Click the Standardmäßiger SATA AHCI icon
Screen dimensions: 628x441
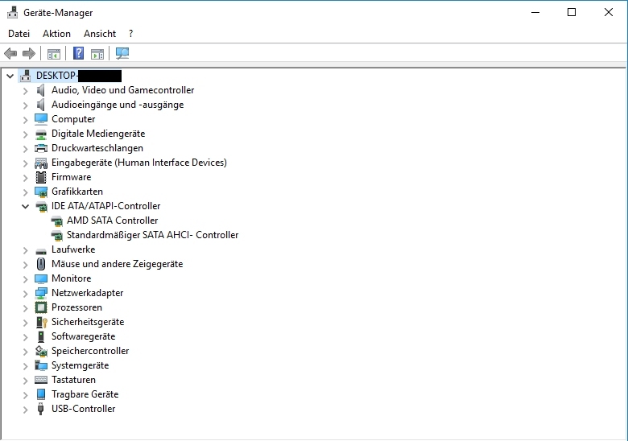[57, 235]
